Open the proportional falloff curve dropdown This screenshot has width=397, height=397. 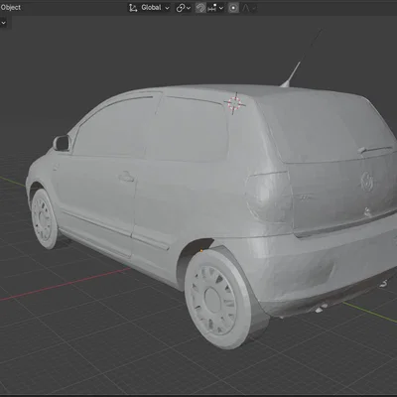pyautogui.click(x=249, y=8)
